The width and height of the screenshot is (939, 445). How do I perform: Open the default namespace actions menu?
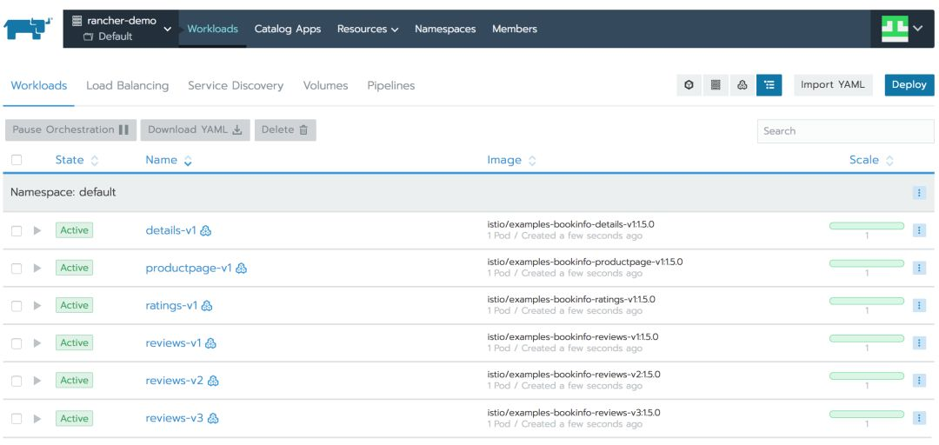click(x=919, y=192)
